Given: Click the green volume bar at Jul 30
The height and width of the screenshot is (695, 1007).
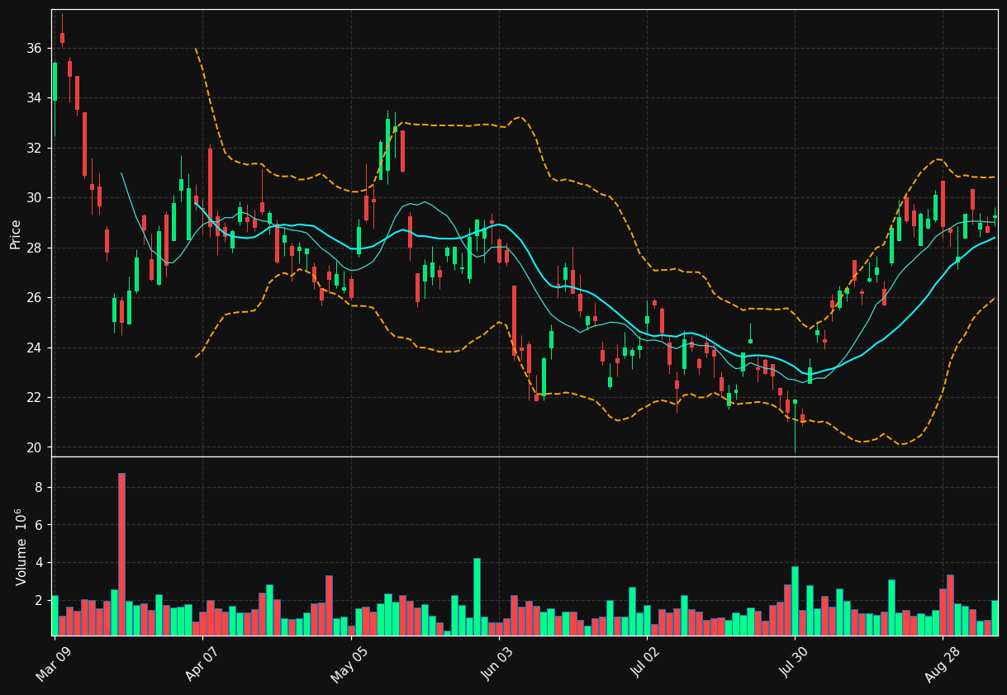Looking at the screenshot, I should tap(795, 601).
